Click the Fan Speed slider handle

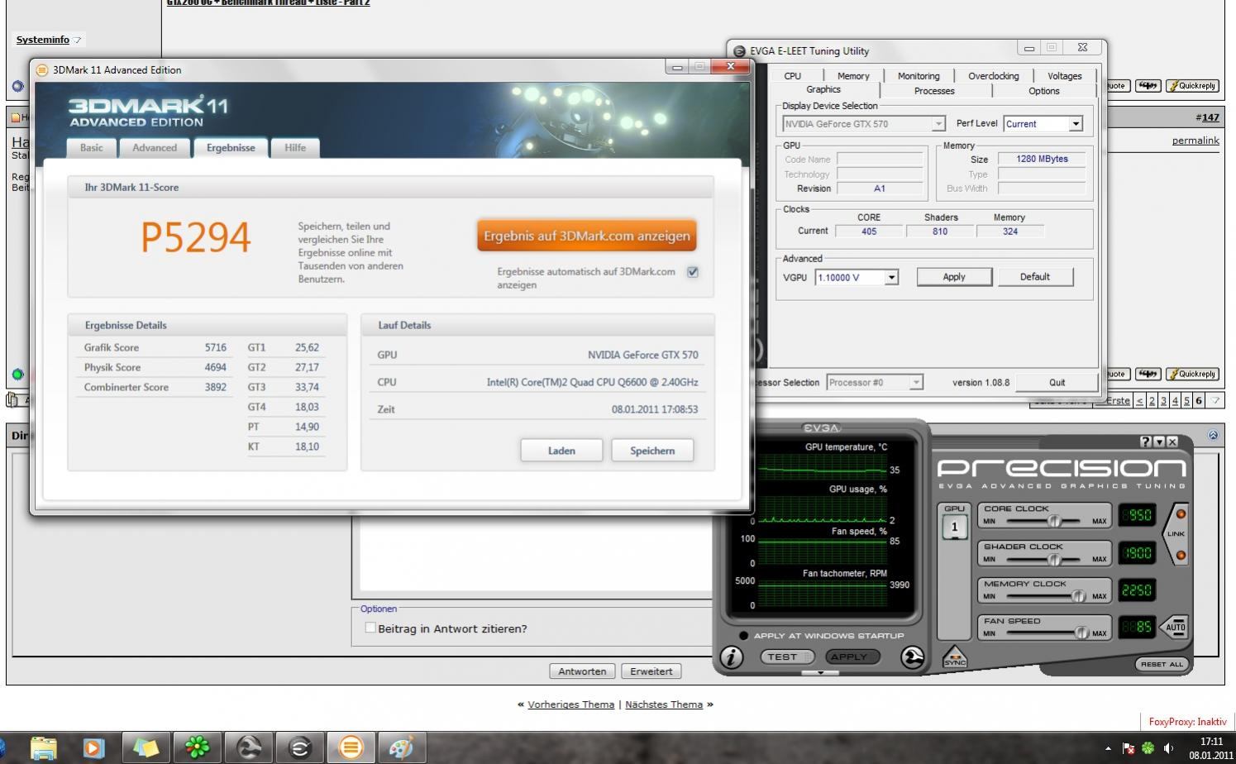click(1081, 633)
